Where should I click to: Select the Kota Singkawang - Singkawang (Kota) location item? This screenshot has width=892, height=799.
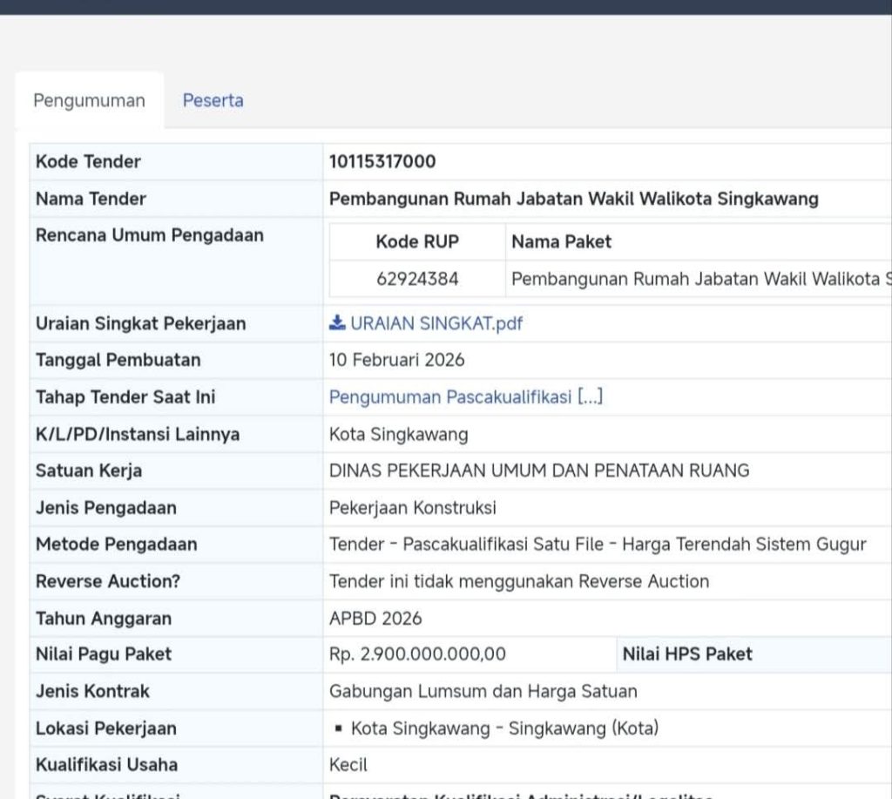pos(504,728)
